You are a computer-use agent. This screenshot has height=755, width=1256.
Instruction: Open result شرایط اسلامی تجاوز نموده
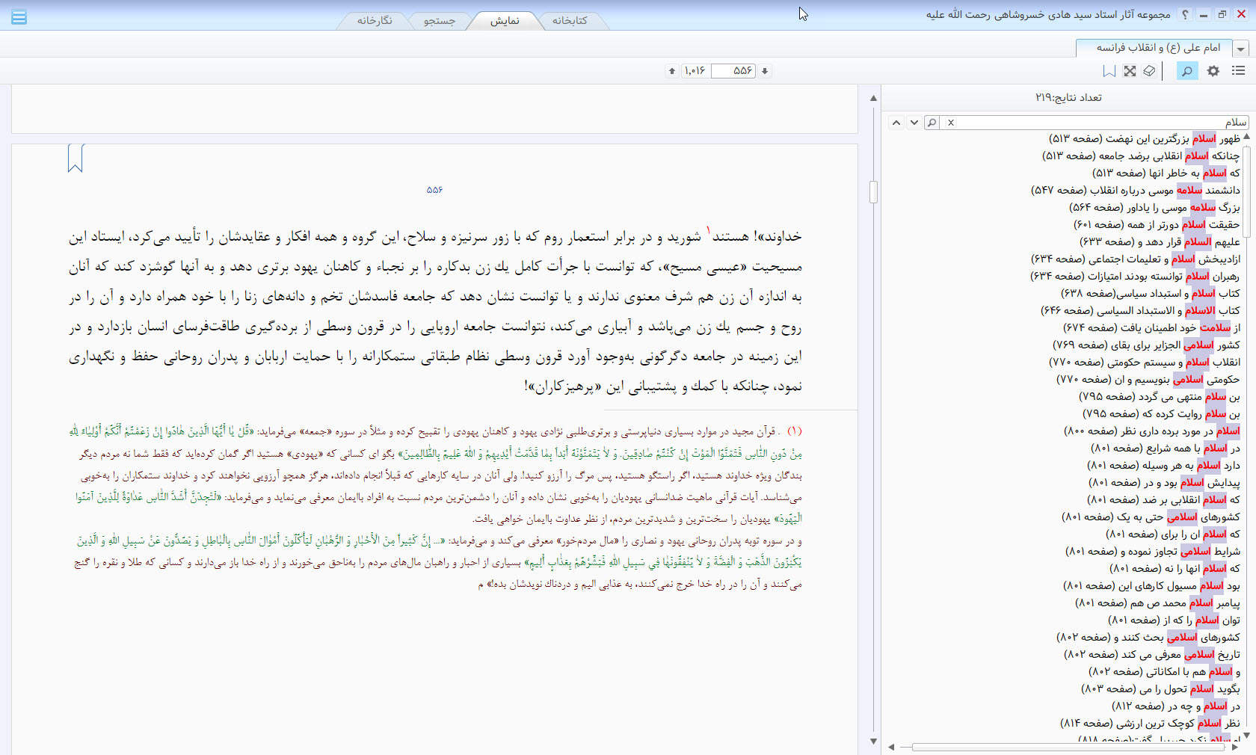(1153, 552)
